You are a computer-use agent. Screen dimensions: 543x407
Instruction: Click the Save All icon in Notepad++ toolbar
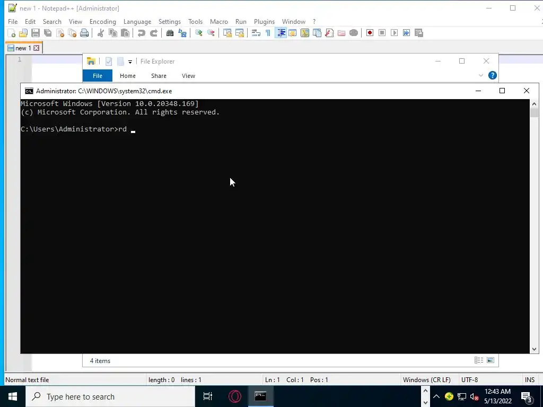(48, 33)
